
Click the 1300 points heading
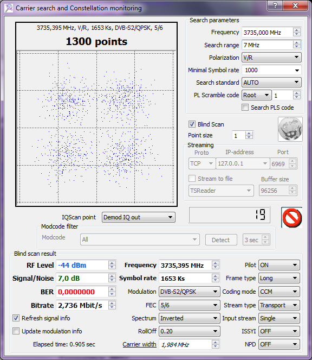(x=96, y=42)
